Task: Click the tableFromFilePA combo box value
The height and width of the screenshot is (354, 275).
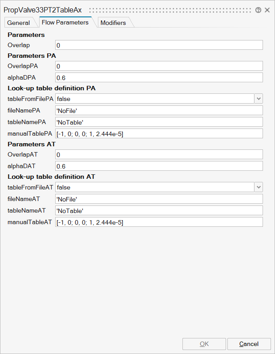Action: point(154,99)
